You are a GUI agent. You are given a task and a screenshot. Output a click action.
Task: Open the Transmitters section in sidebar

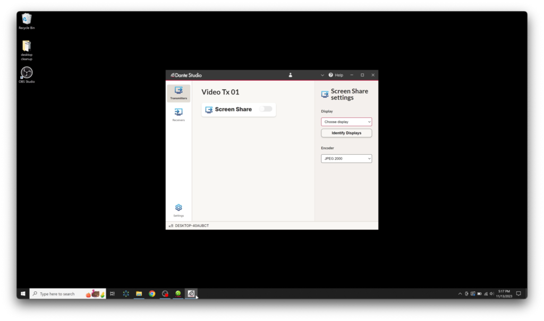pos(178,93)
